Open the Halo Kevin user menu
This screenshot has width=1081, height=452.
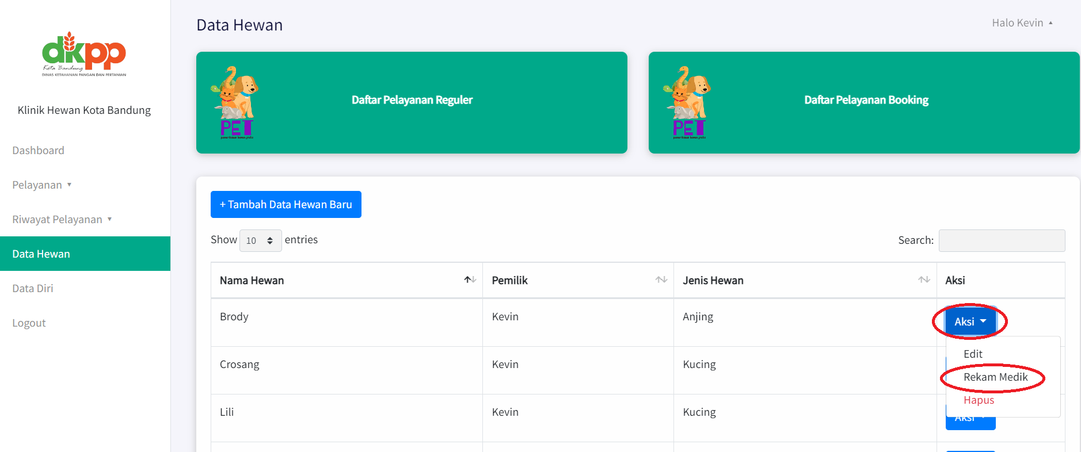click(x=1022, y=23)
